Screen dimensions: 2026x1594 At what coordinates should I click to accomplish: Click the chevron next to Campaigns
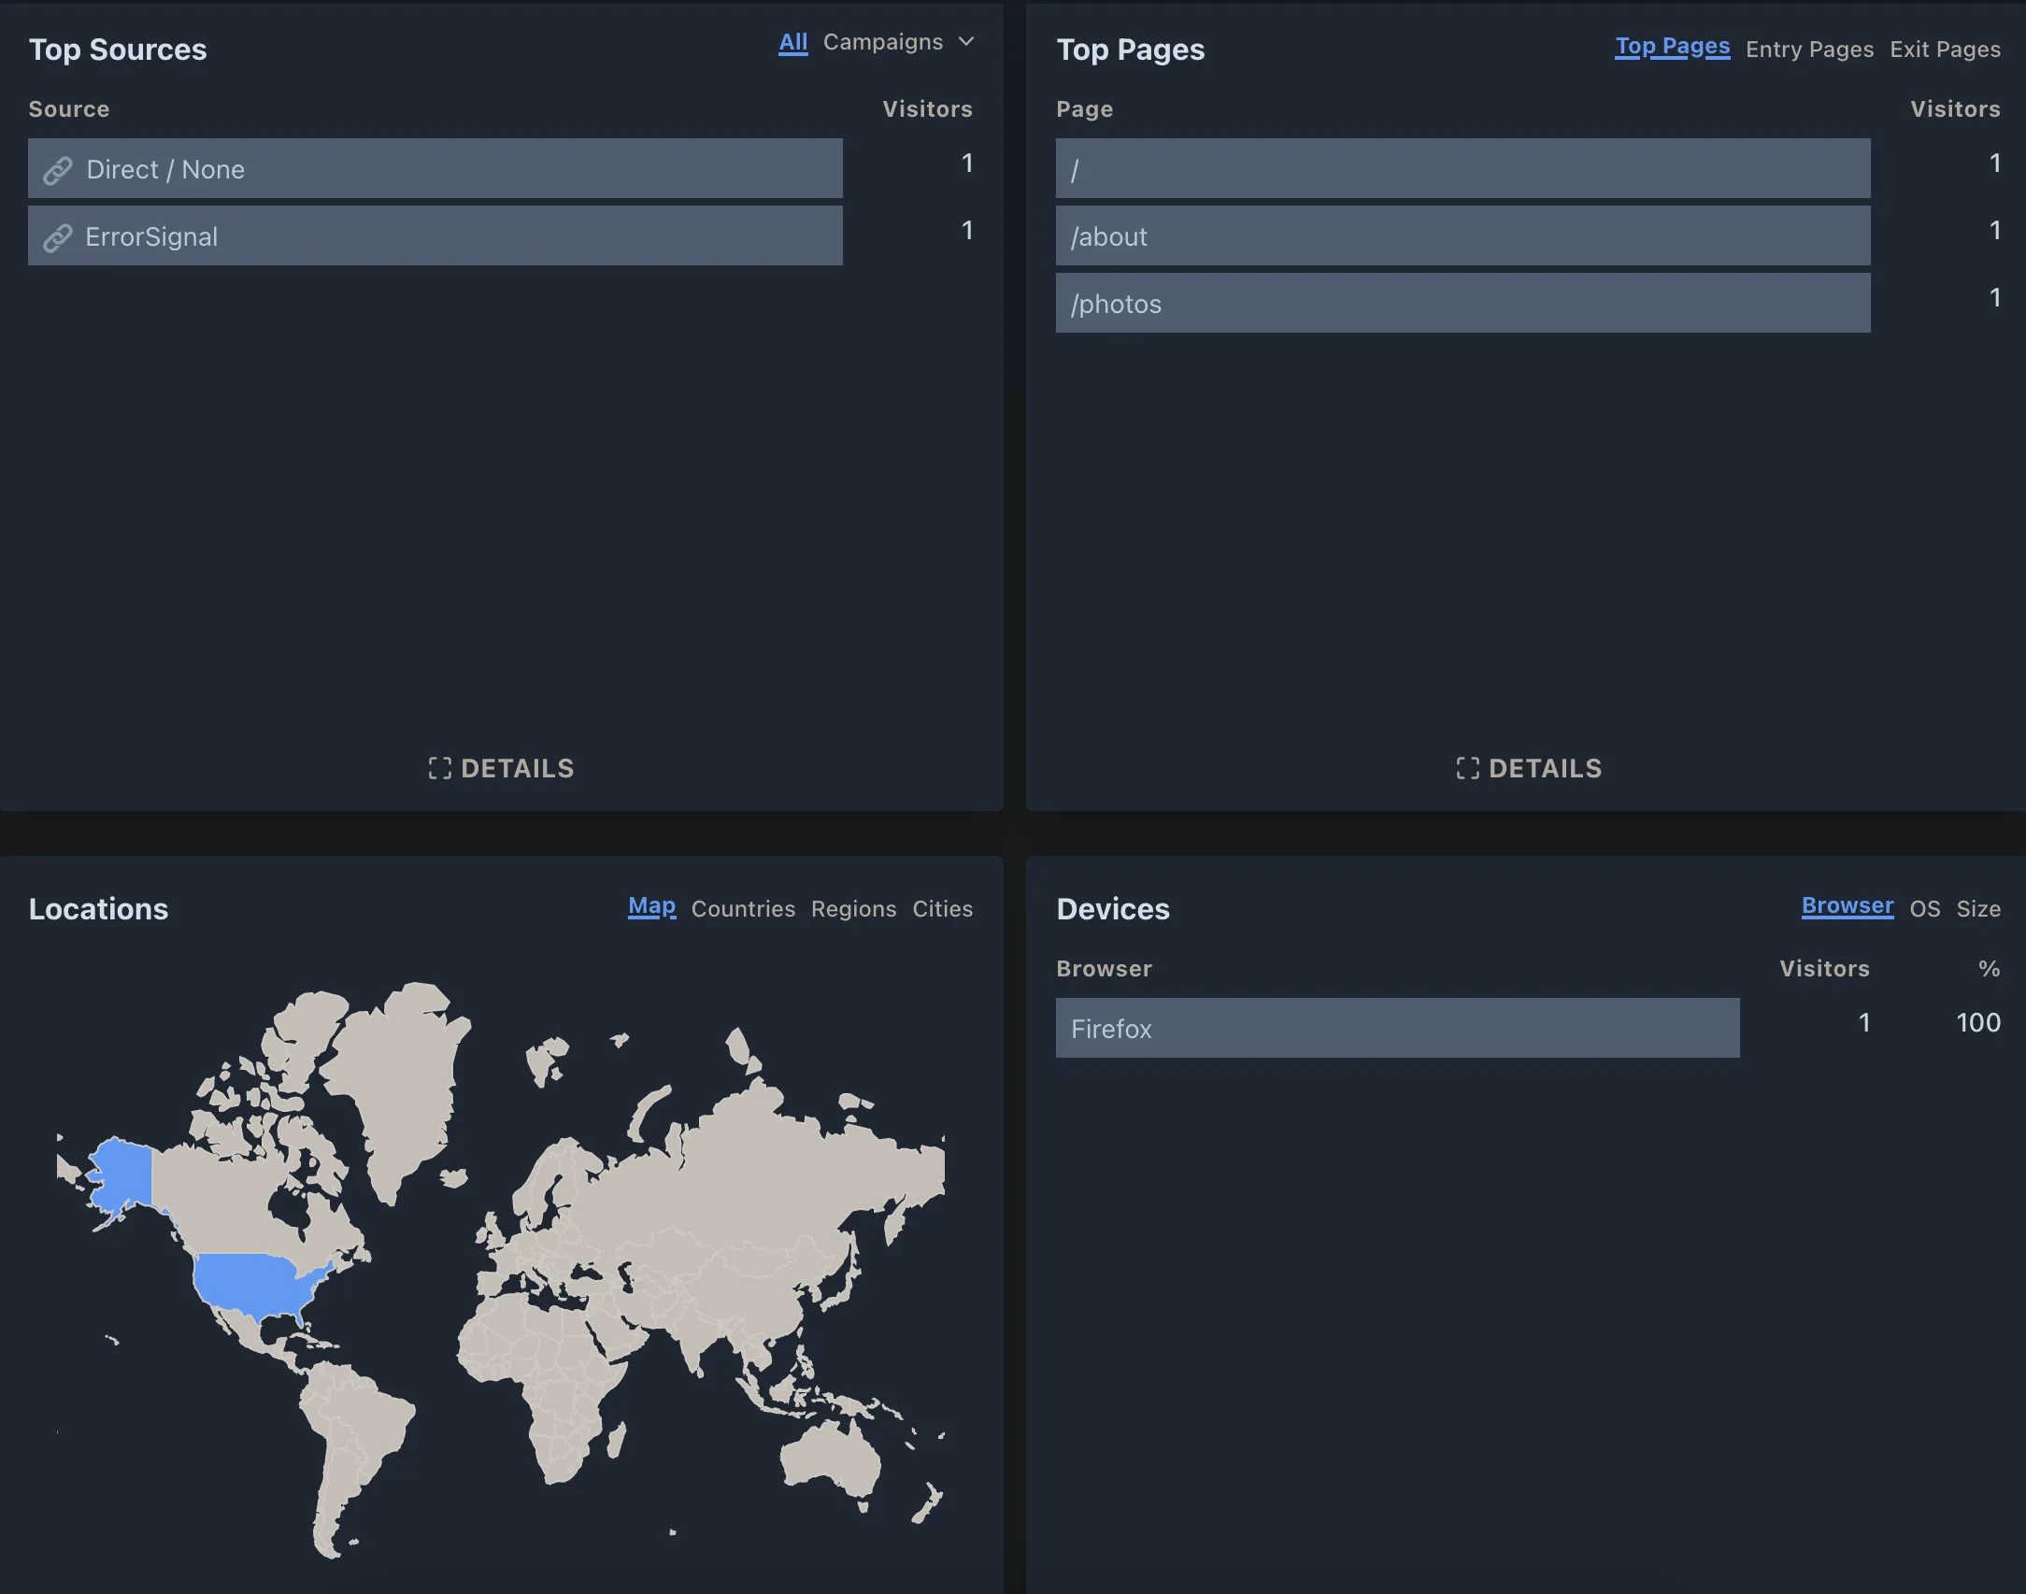[x=966, y=42]
